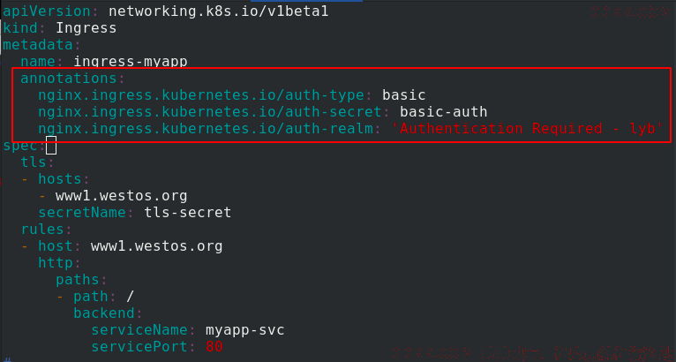Image resolution: width=676 pixels, height=362 pixels.
Task: Click the ingress-myapp name value
Action: click(131, 61)
